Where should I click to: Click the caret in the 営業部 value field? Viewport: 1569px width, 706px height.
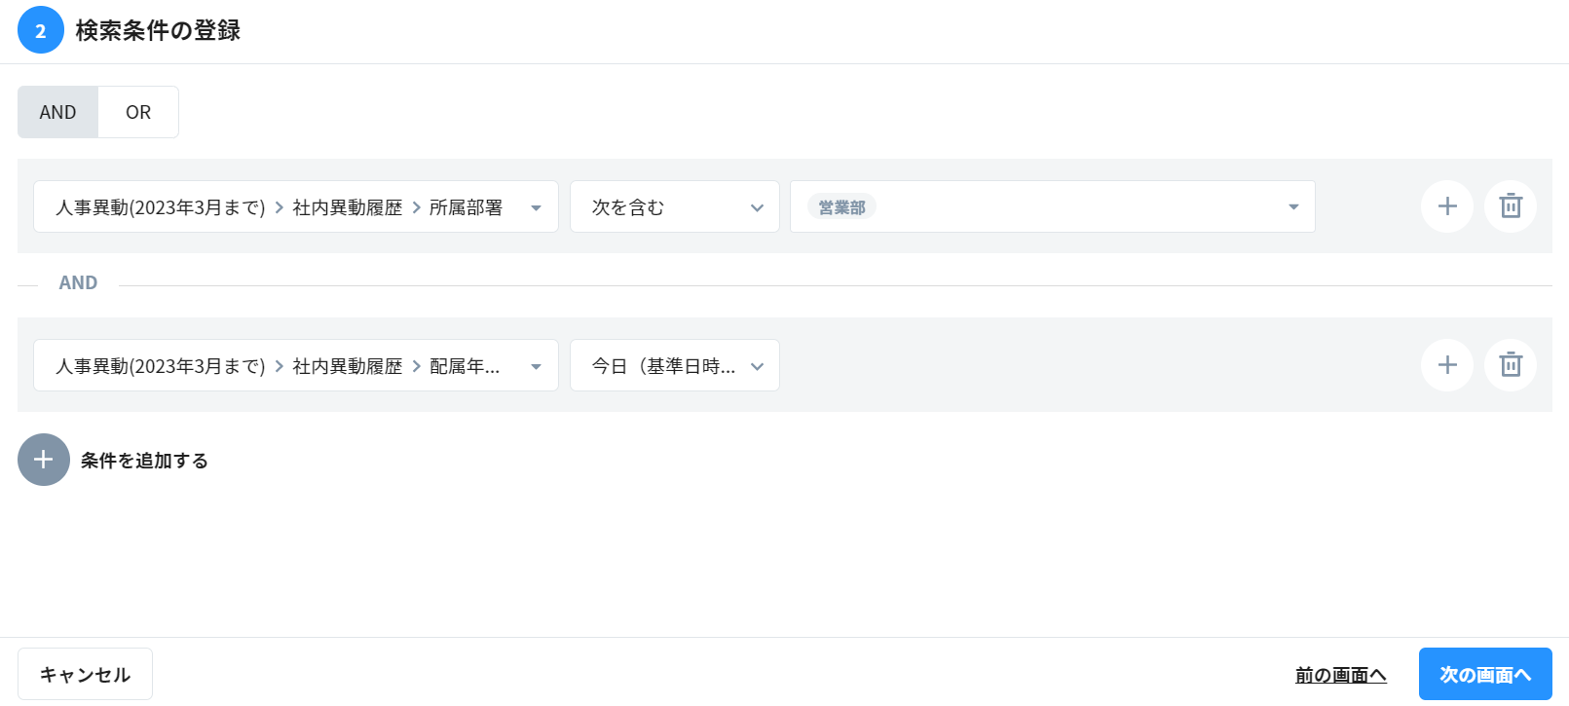(1293, 206)
